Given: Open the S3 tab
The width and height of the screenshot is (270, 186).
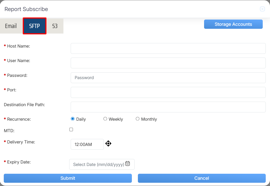Looking at the screenshot, I should 55,26.
